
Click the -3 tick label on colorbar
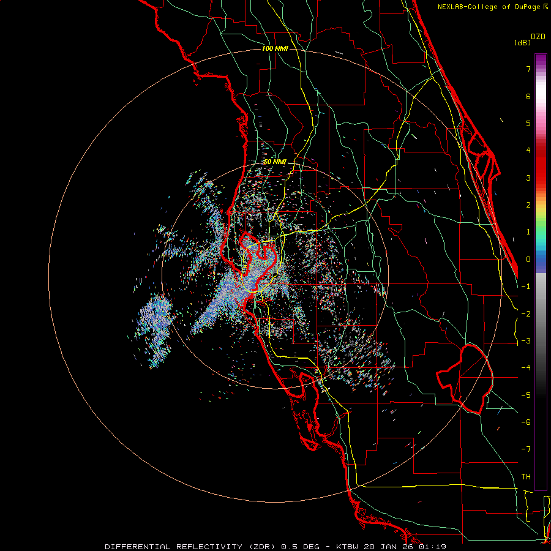(x=526, y=341)
